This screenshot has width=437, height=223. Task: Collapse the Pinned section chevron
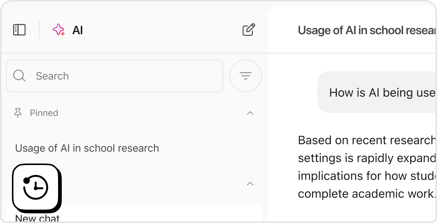pos(250,113)
